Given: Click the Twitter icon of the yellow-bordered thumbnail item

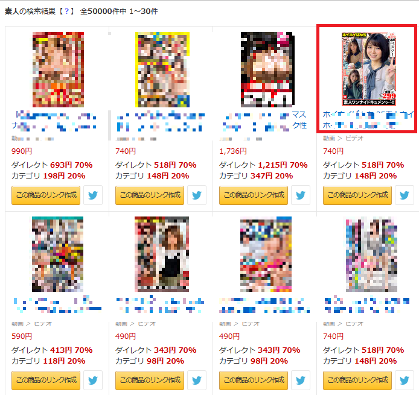Looking at the screenshot, I should point(197,195).
